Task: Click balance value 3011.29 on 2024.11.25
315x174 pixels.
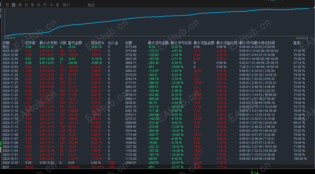Action: tap(131, 91)
